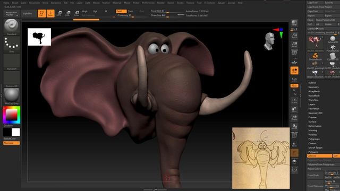Click the right shelf Move view icon

294,109
